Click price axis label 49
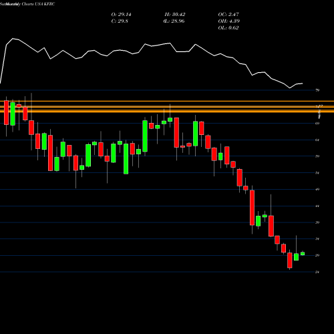Image resolution: width=334 pixels, height=334 pixels. point(317,189)
